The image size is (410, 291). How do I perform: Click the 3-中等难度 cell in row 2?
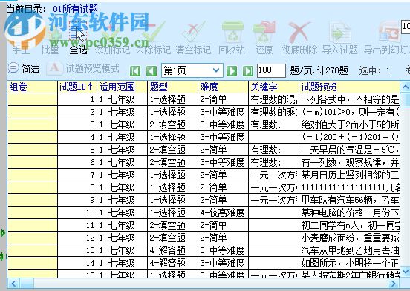(223, 112)
